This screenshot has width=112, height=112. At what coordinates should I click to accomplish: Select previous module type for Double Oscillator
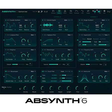[8, 20]
